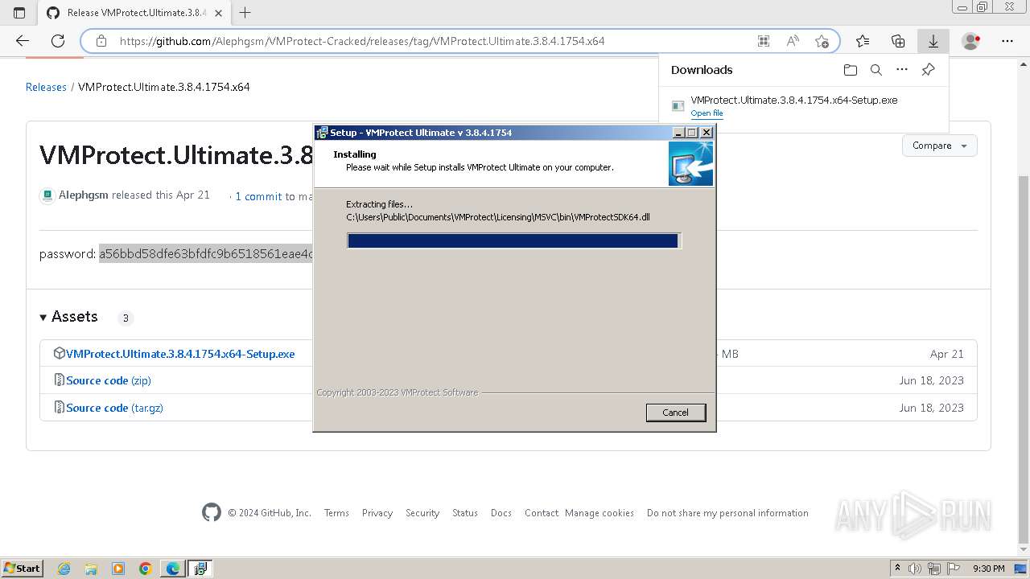
Task: Click Do not share my personal information
Action: tap(727, 513)
